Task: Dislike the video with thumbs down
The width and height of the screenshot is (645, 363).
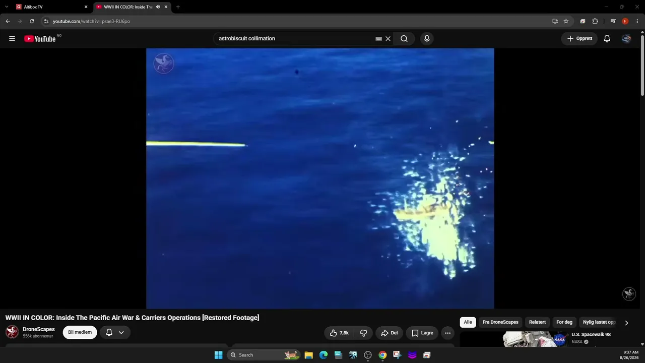Action: (363, 333)
